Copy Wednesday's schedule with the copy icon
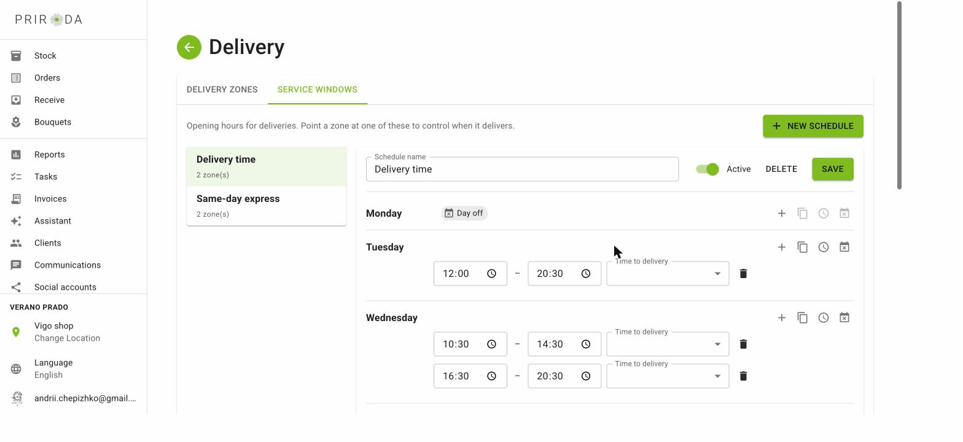Image resolution: width=963 pixels, height=442 pixels. 802,318
